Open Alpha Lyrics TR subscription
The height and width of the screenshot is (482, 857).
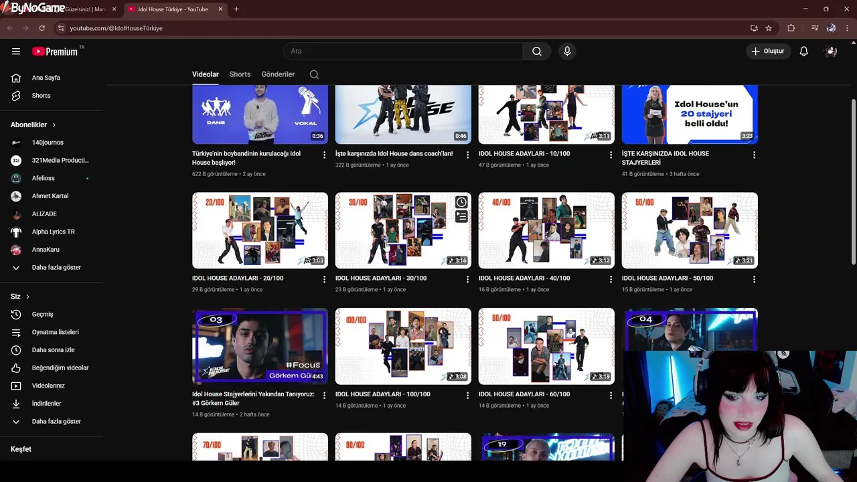click(54, 232)
